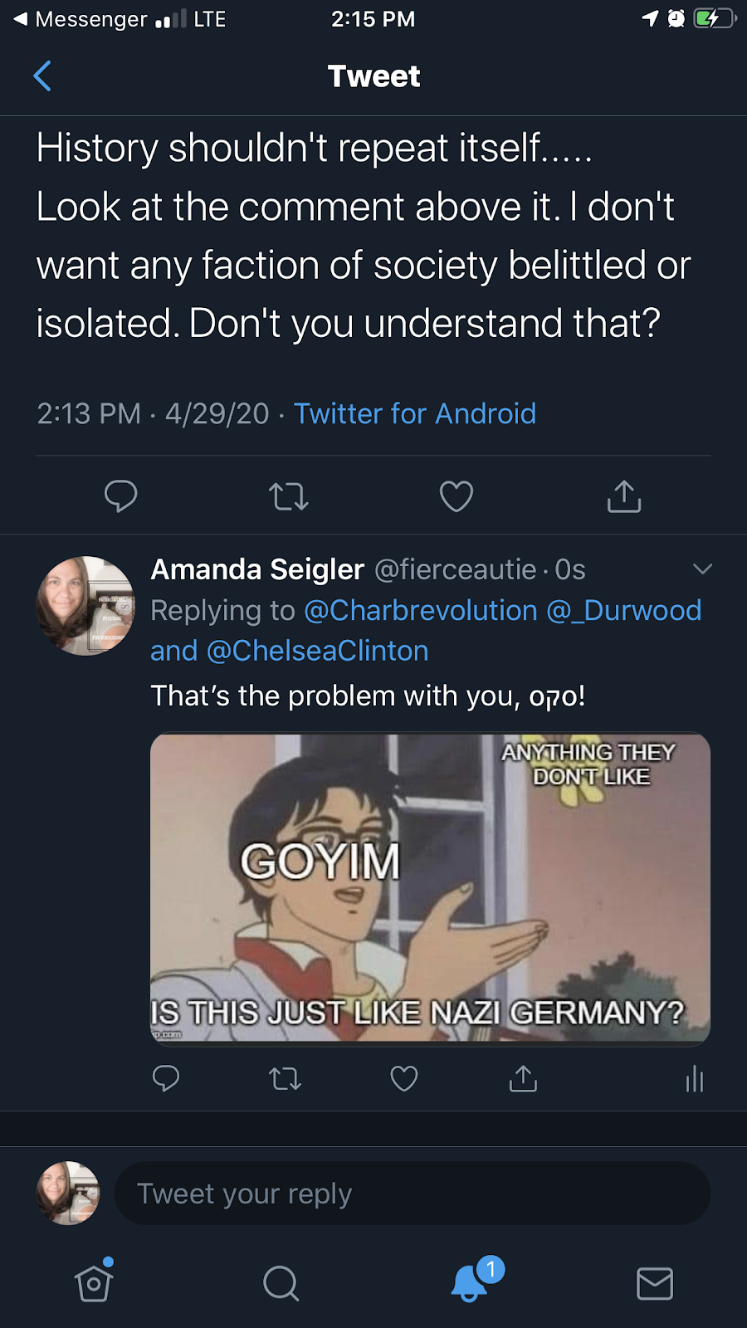747x1328 pixels.
Task: Open the Search tab
Action: 281,1283
